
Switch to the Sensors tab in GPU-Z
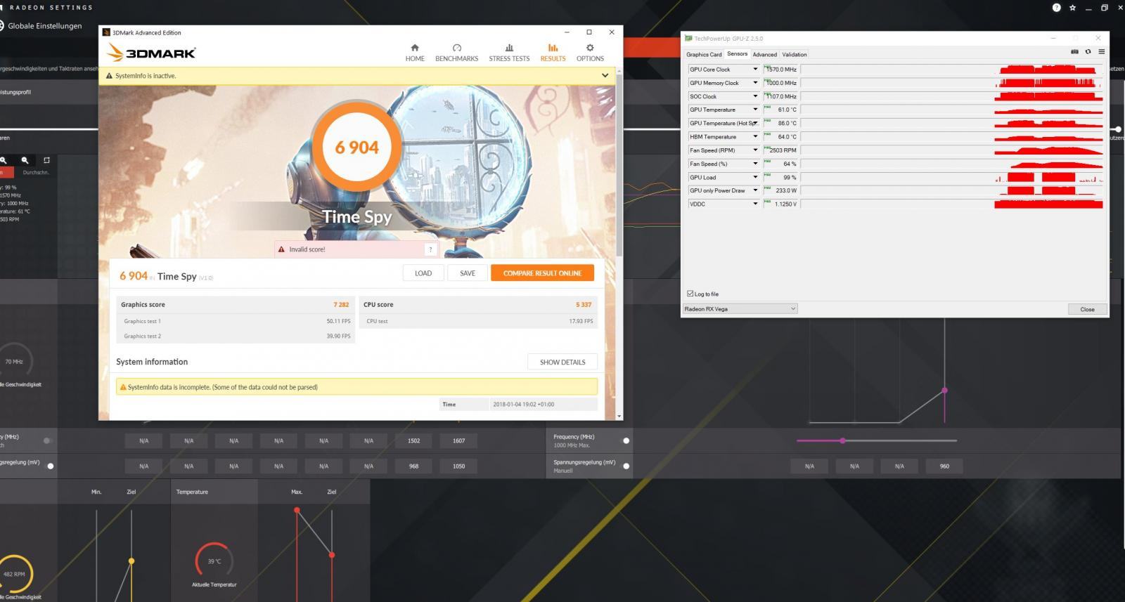[x=737, y=53]
